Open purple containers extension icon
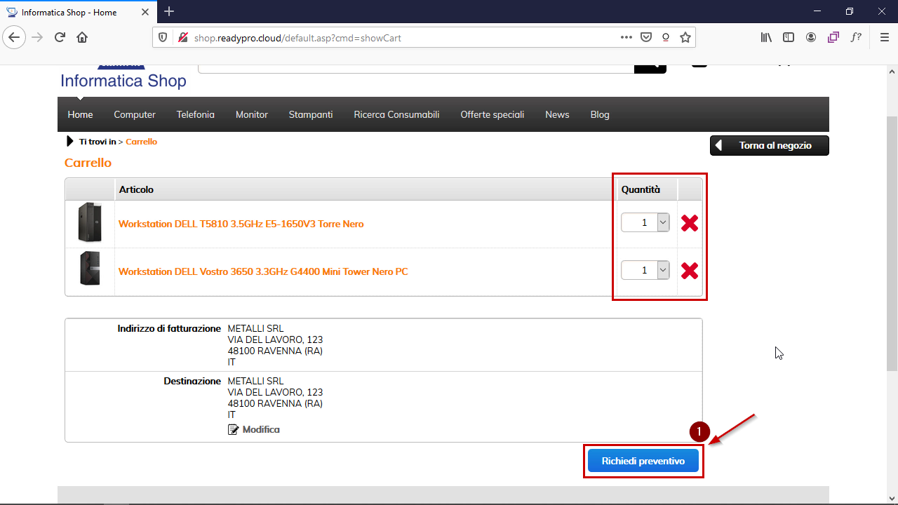This screenshot has width=898, height=505. pos(833,37)
